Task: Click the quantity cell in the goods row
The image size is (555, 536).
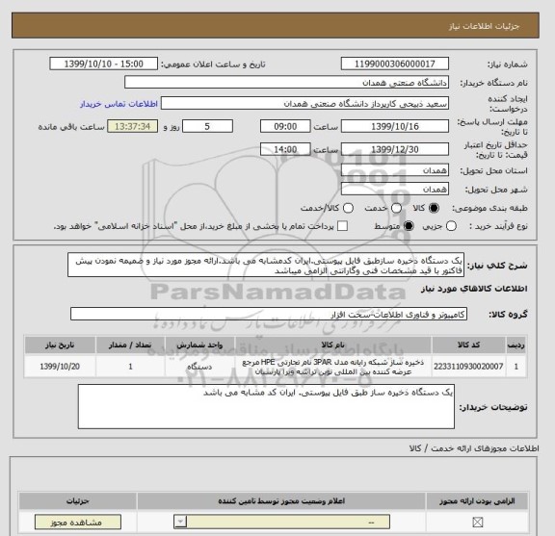Action: [x=130, y=367]
